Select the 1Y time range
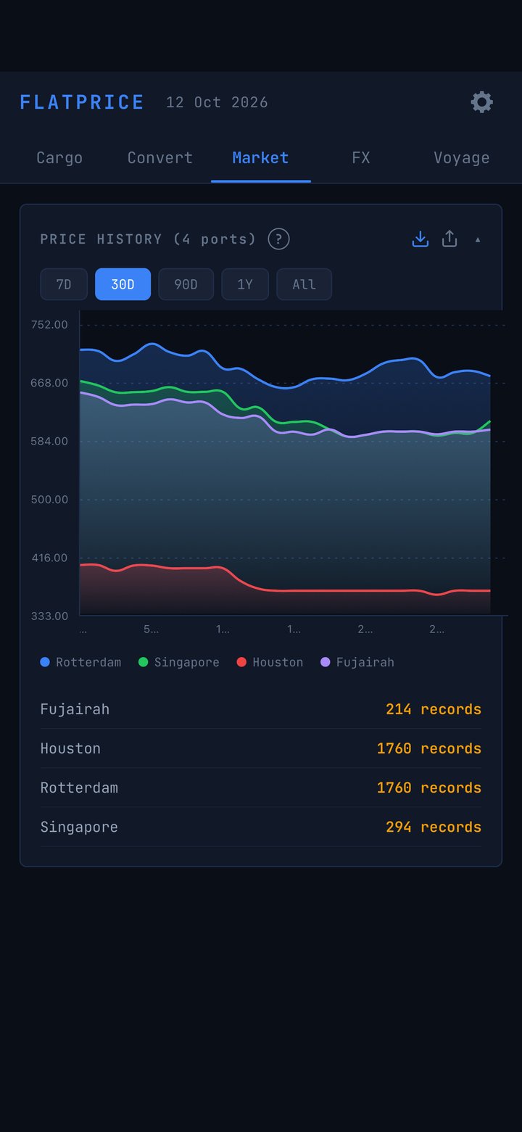Screen dimensions: 522x1132 [245, 284]
